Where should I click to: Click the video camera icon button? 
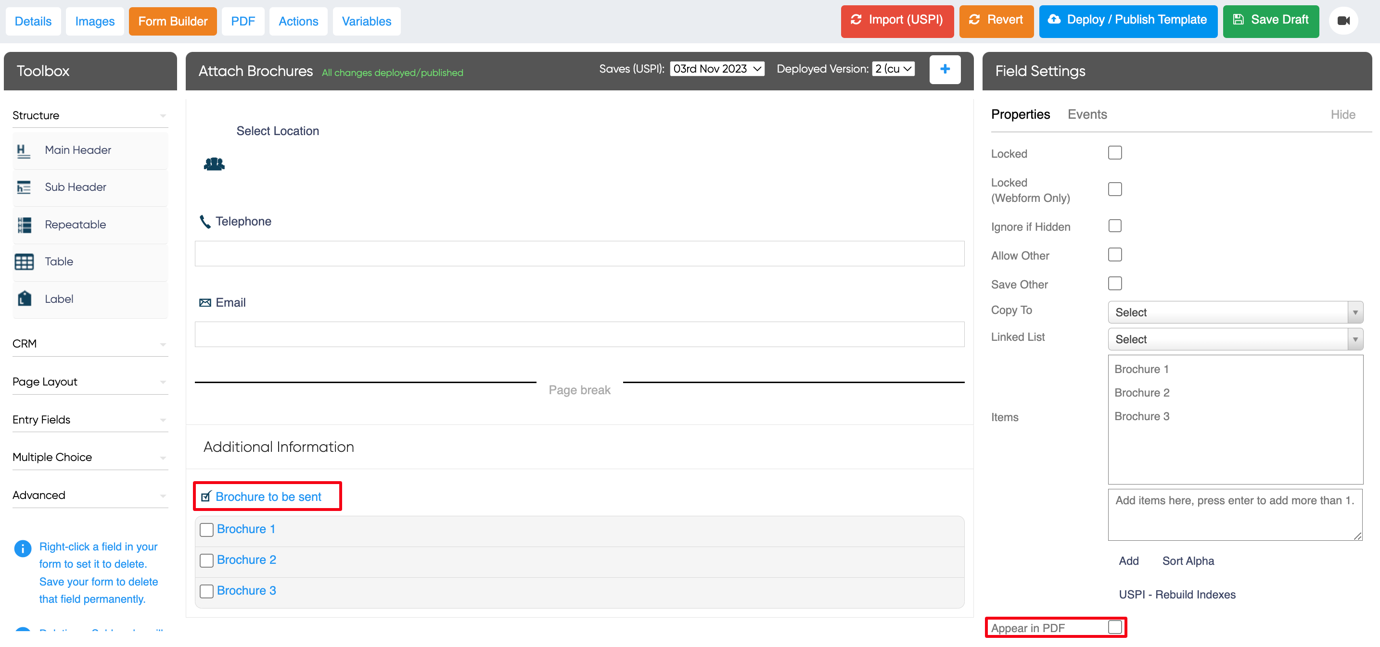pyautogui.click(x=1343, y=20)
